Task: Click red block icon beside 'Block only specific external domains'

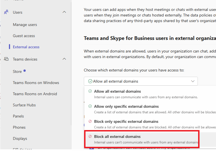Action: click(90, 121)
